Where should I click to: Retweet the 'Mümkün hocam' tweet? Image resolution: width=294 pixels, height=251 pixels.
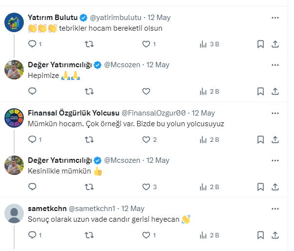90,139
